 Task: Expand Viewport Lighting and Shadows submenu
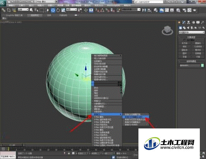[x=107, y=56]
